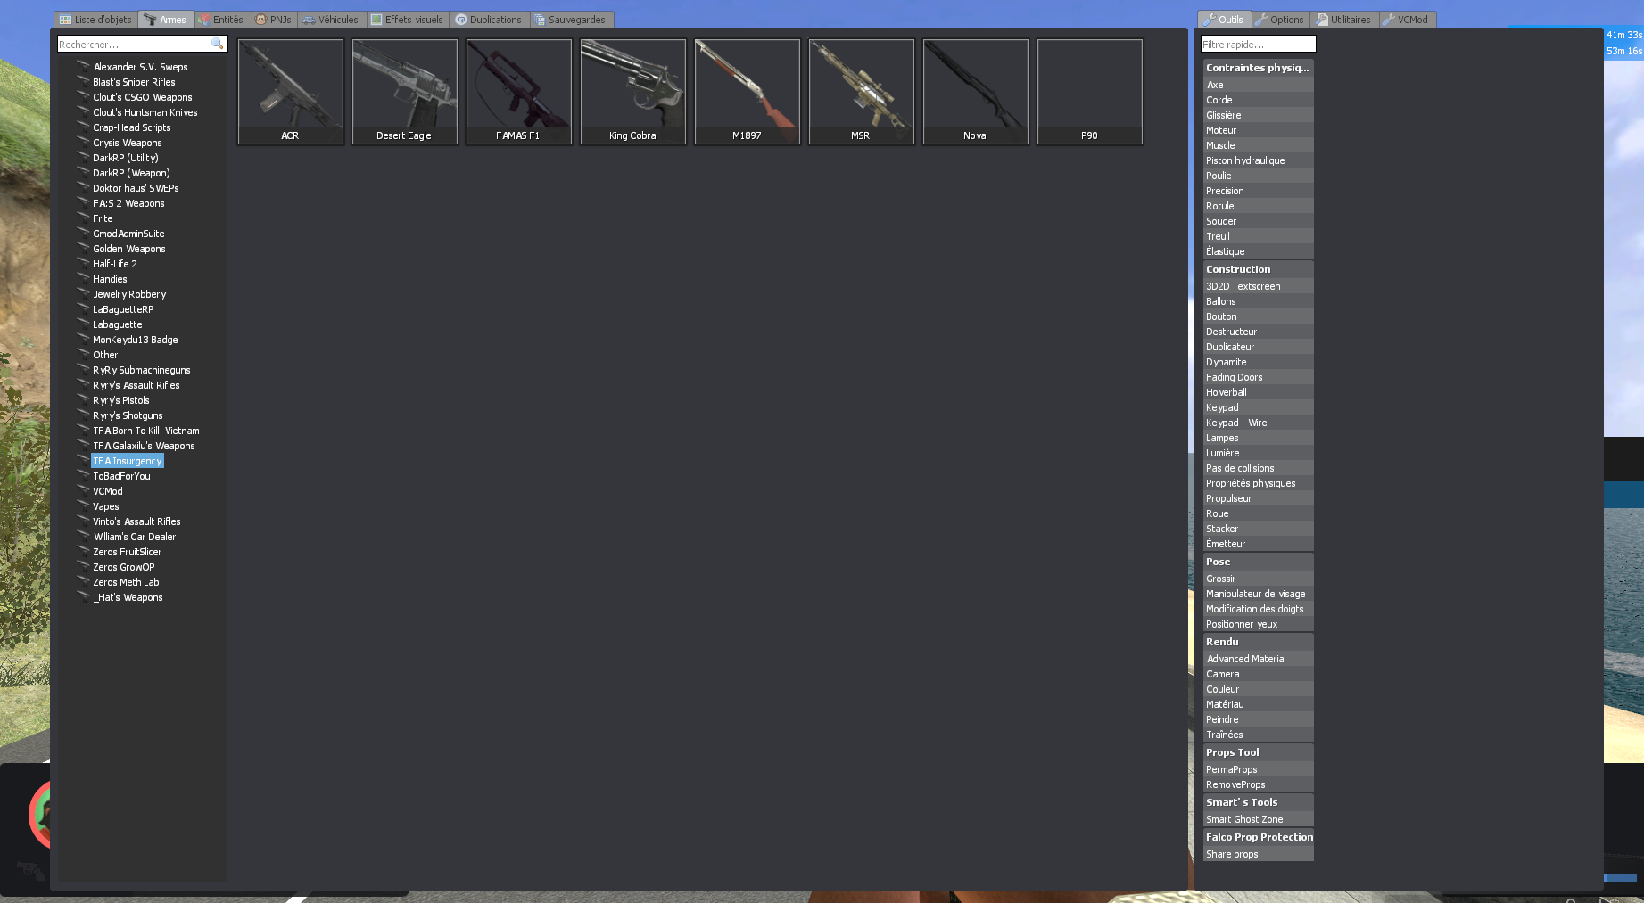Select the TFA Insurgency category
This screenshot has width=1644, height=903.
point(128,461)
